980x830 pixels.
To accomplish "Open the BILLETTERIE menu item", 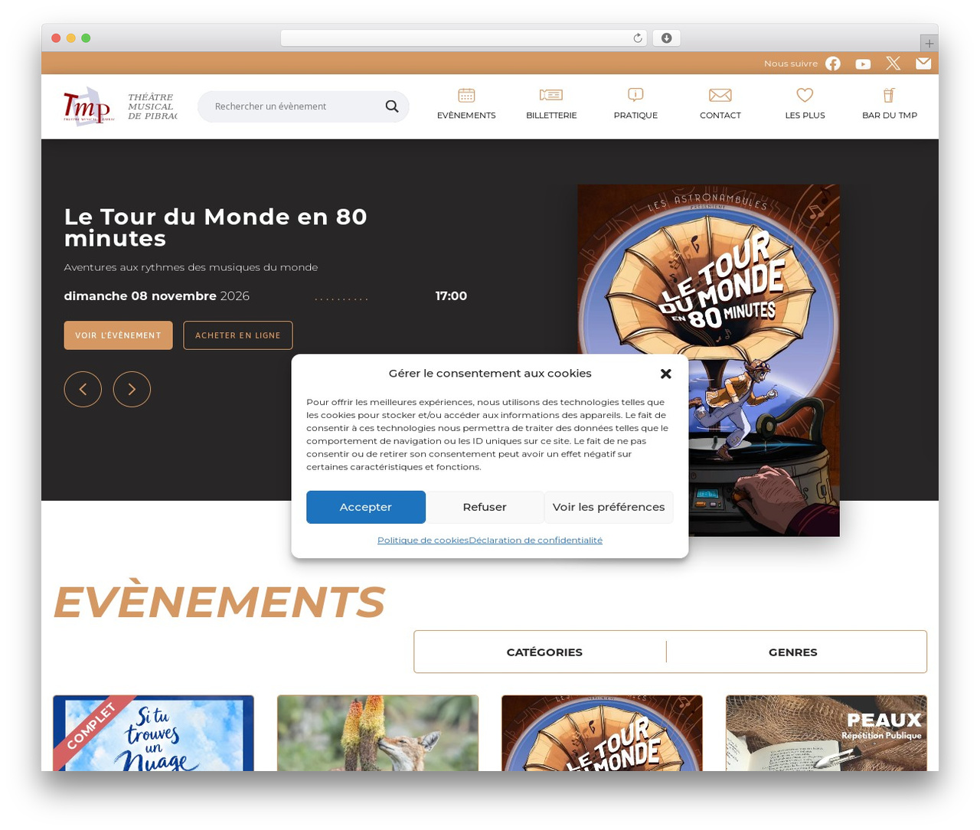I will coord(551,116).
